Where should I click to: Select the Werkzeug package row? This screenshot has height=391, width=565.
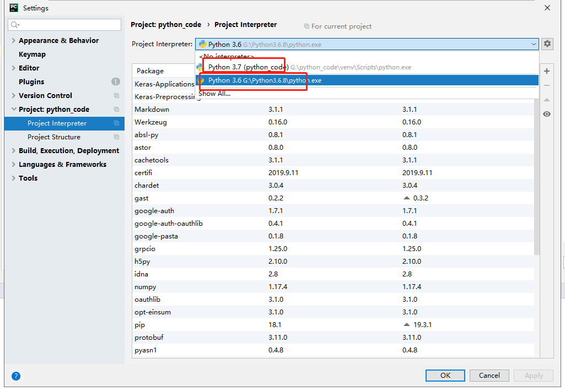click(x=333, y=122)
